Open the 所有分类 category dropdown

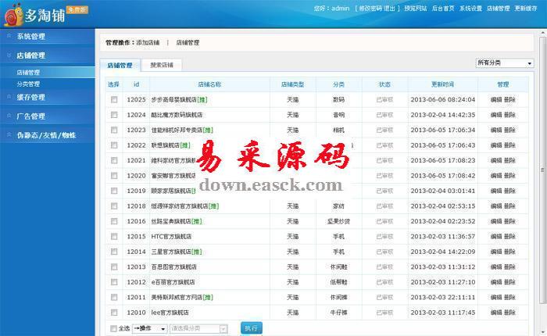[x=504, y=63]
